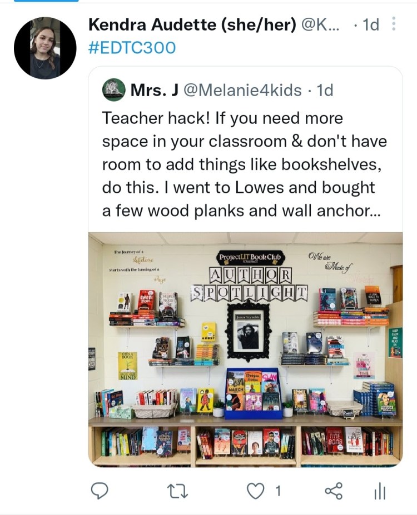View tweet analytics bar chart icon
The height and width of the screenshot is (515, 417).
380,491
